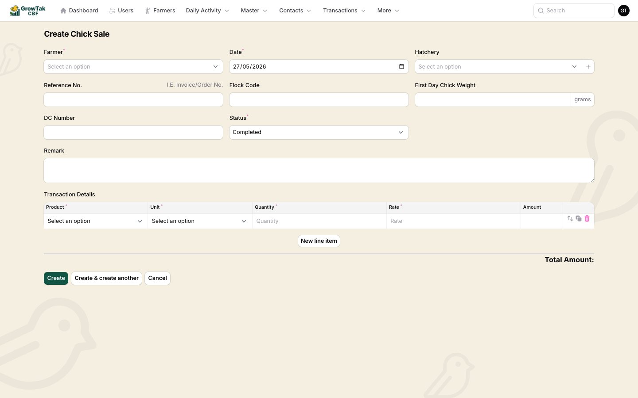Open the date picker calendar icon
The height and width of the screenshot is (398, 638).
(x=401, y=67)
